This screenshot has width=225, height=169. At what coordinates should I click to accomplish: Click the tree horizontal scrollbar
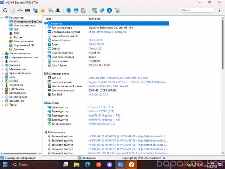click(x=20, y=154)
